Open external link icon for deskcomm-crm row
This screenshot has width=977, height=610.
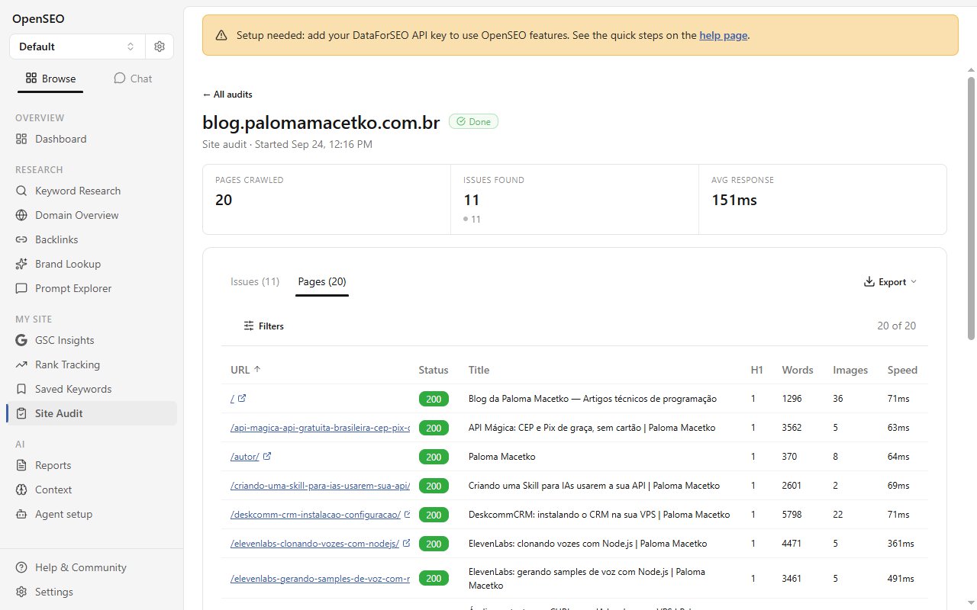(406, 514)
